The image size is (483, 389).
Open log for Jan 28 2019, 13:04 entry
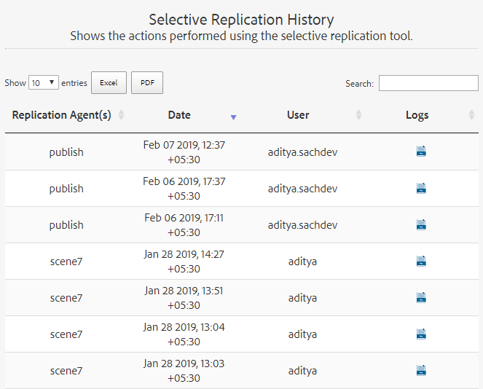[421, 334]
